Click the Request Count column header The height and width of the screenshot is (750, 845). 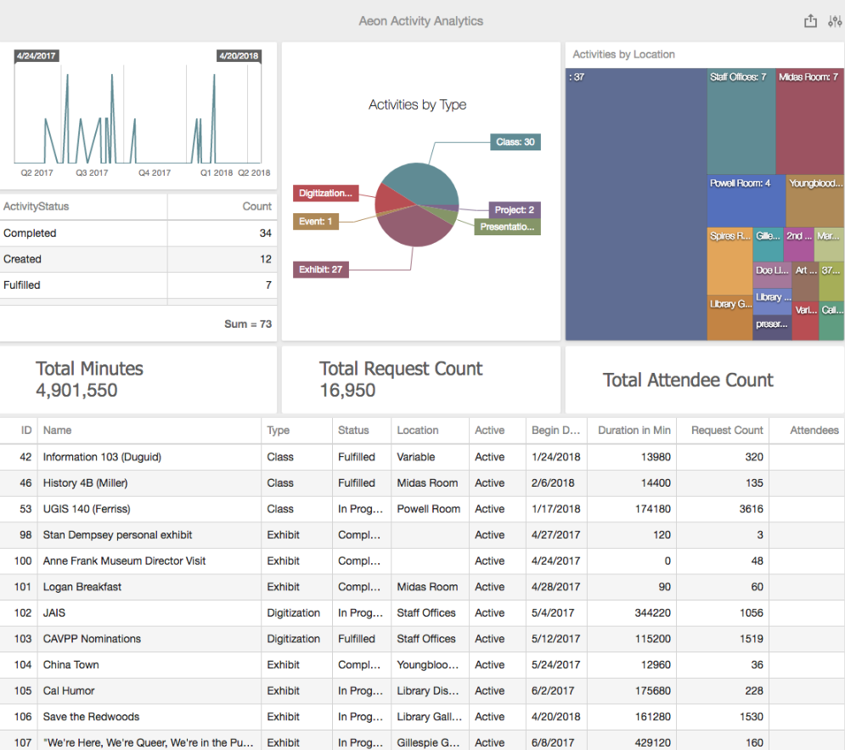[727, 431]
